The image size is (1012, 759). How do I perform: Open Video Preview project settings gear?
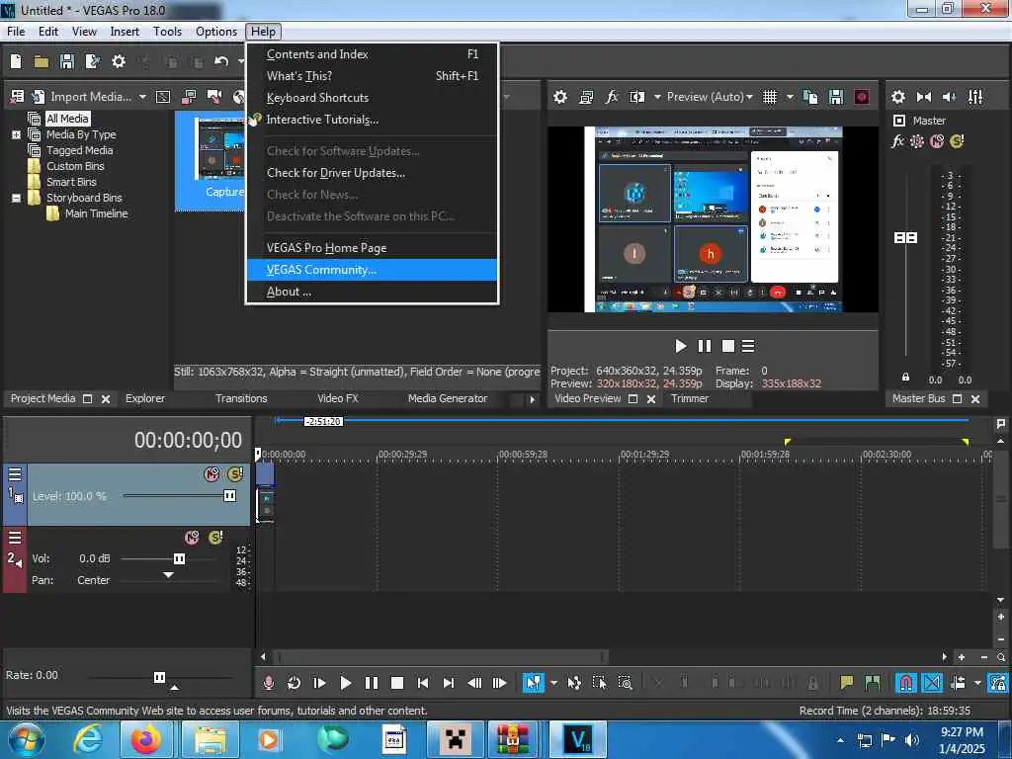coord(560,97)
